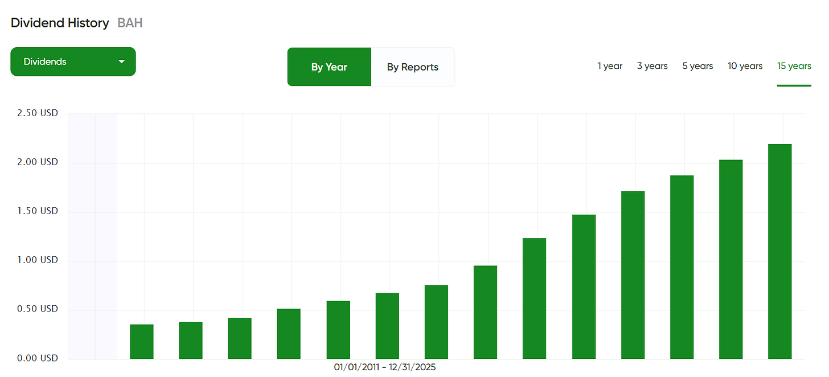
Task: Click the Dividend History heading
Action: 60,23
